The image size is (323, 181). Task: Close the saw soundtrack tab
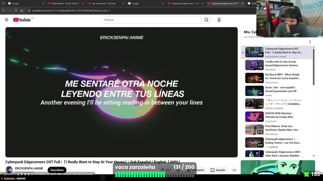[x=123, y=4]
